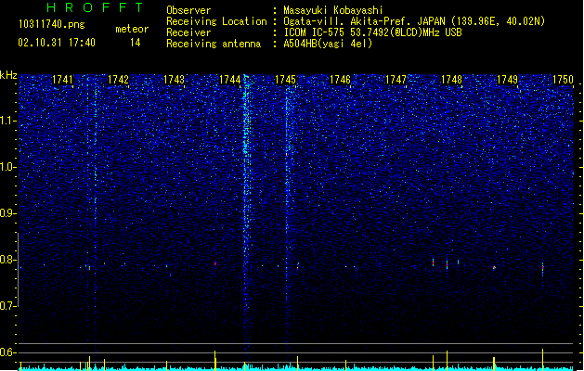The height and width of the screenshot is (371, 584).
Task: Click the 1750 time axis label
Action: [563, 80]
